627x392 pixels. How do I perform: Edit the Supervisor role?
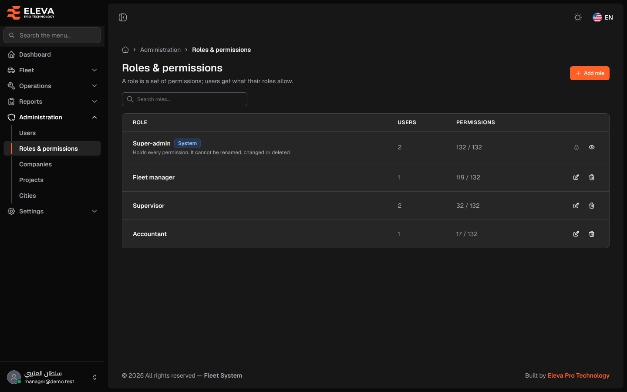tap(576, 206)
